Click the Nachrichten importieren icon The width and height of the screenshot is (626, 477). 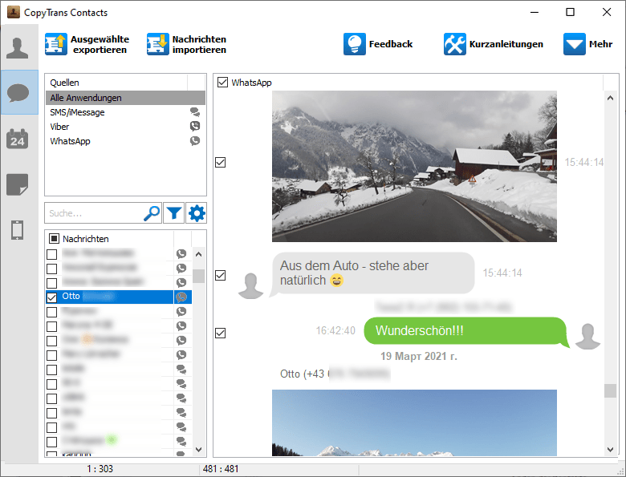click(157, 44)
